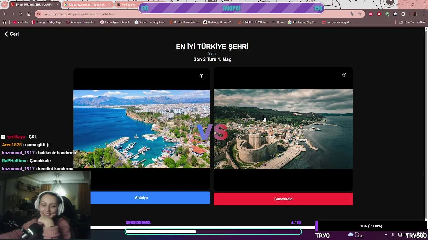Open the green extension icon

coord(387,14)
